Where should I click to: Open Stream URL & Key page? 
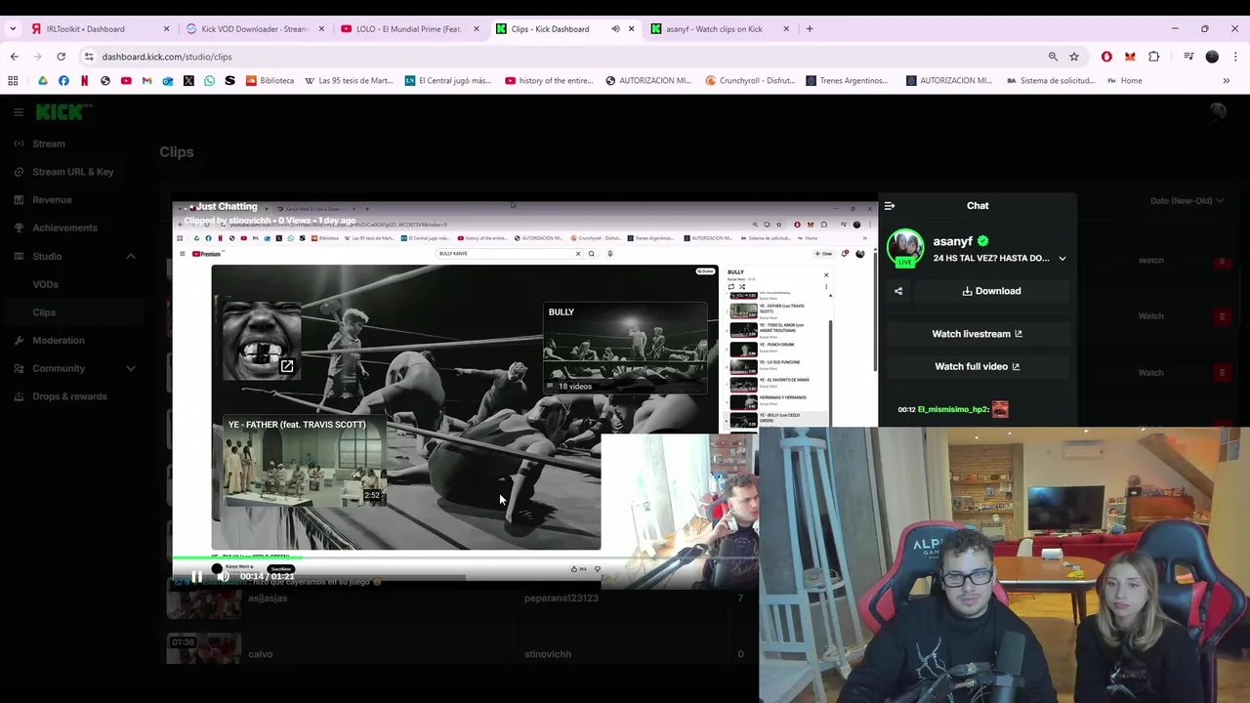(73, 172)
